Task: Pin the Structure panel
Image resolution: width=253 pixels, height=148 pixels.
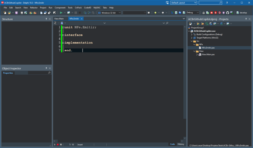Action: point(46,19)
